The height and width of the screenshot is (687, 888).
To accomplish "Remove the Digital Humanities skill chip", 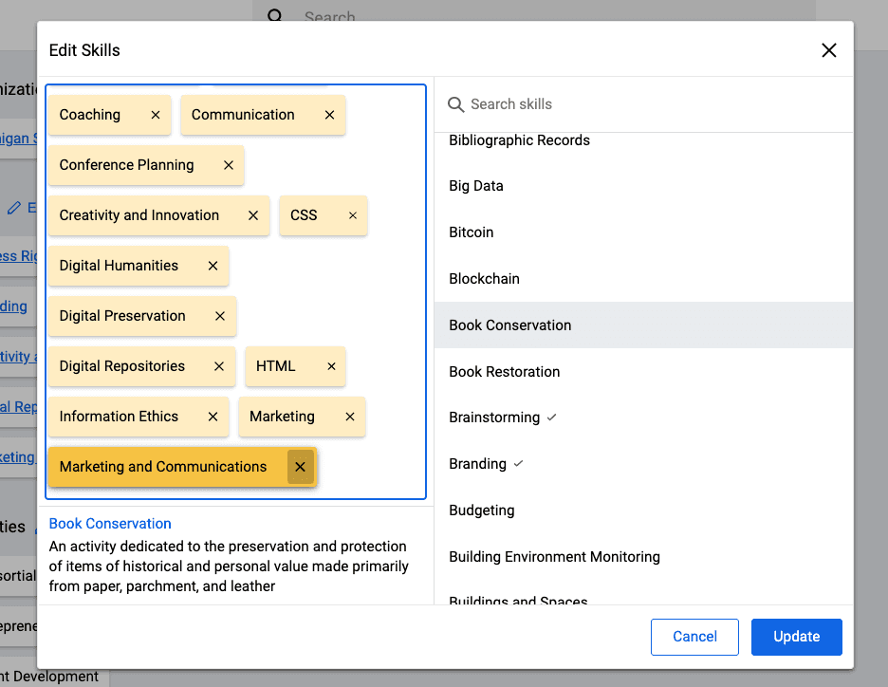I will [x=213, y=266].
